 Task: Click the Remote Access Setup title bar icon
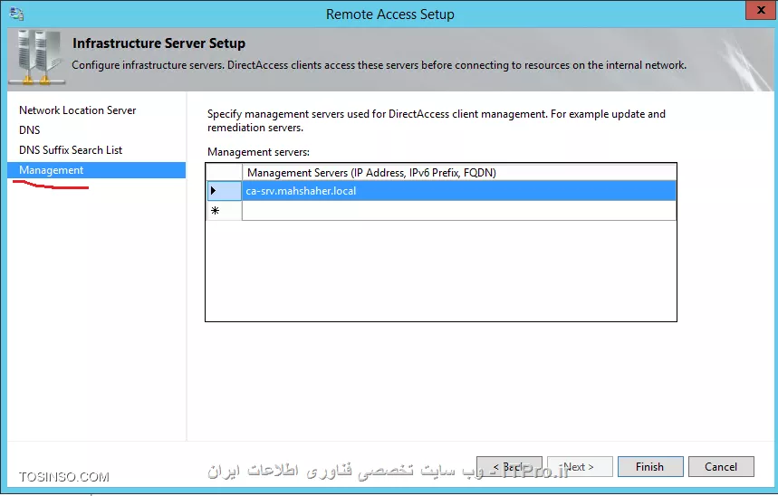click(16, 14)
